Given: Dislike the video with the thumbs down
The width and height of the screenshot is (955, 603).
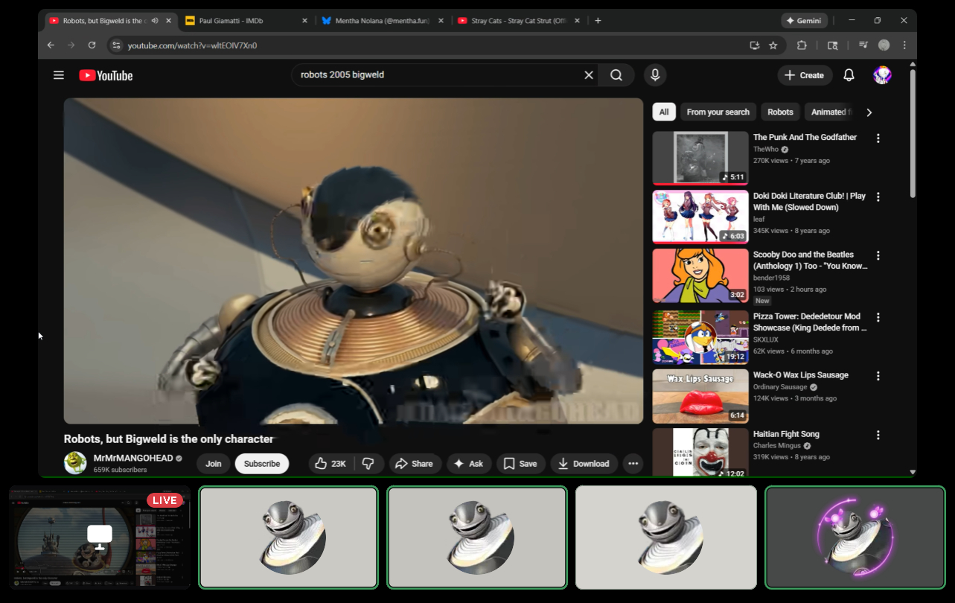Looking at the screenshot, I should pyautogui.click(x=368, y=464).
